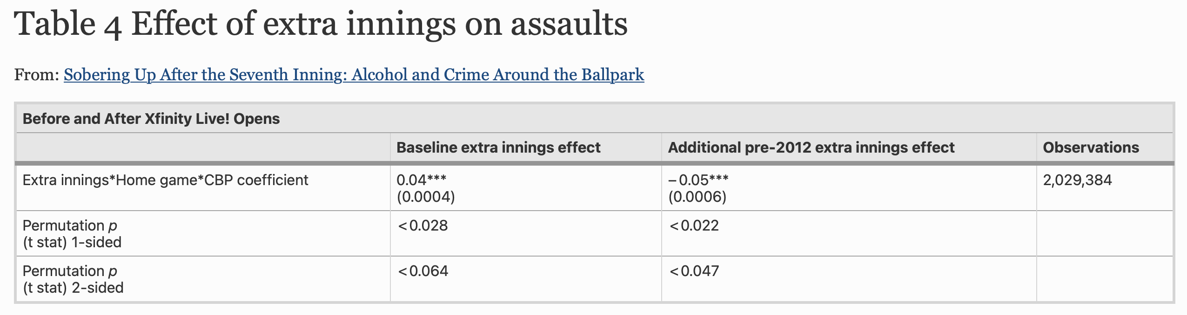The width and height of the screenshot is (1187, 315).
Task: Click the Permutation p 1-sided row label
Action: pos(72,234)
